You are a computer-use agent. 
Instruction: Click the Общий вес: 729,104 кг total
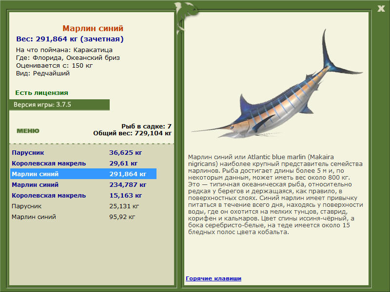point(132,133)
